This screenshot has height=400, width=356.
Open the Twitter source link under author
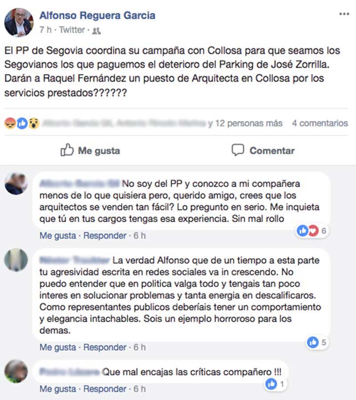click(x=72, y=30)
